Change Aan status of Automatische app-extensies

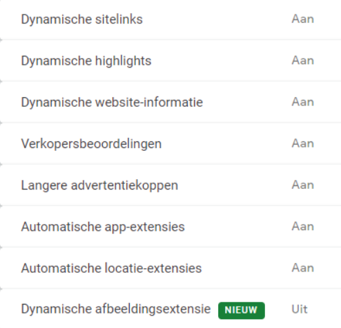(x=302, y=227)
